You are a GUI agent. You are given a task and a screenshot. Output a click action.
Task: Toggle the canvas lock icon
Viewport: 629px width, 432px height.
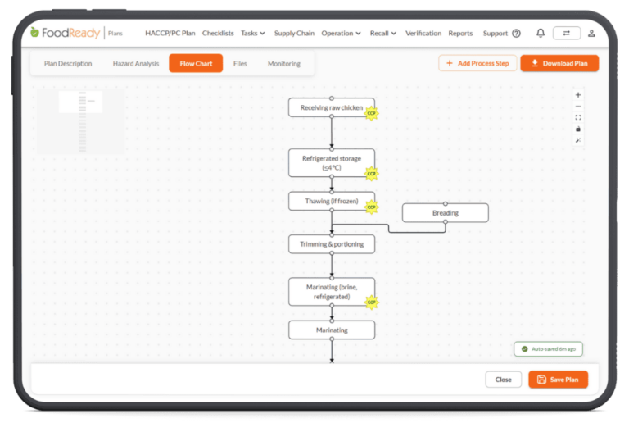pos(578,129)
